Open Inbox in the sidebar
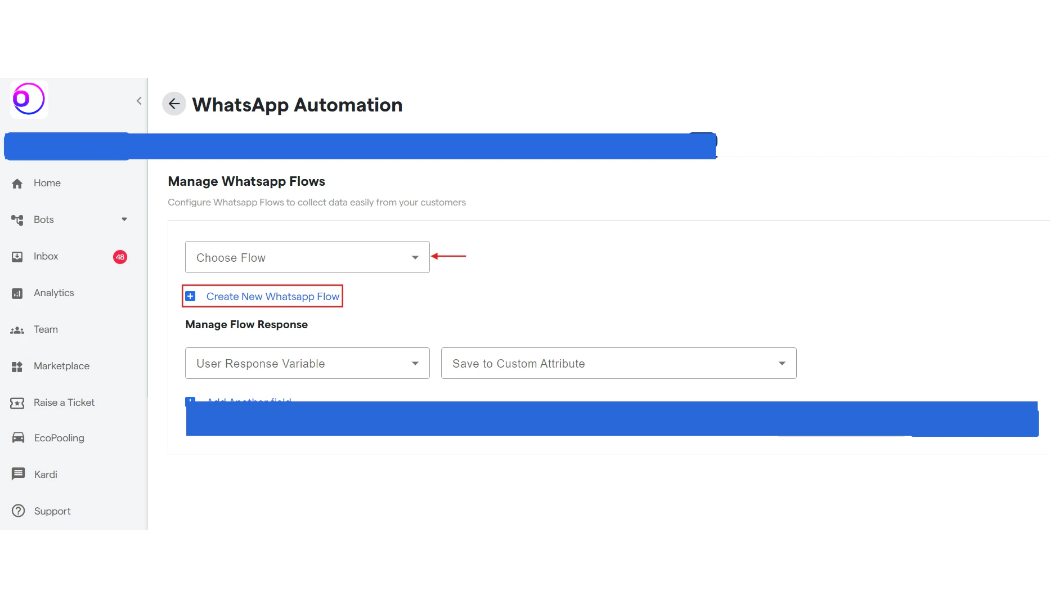Screen dimensions: 1050x608 [46, 256]
